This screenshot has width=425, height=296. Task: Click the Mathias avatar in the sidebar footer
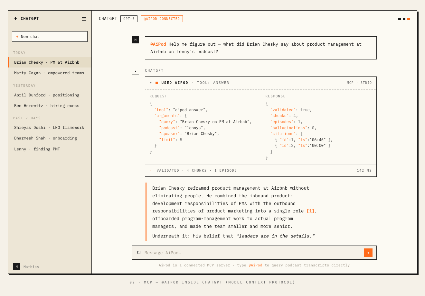17,267
